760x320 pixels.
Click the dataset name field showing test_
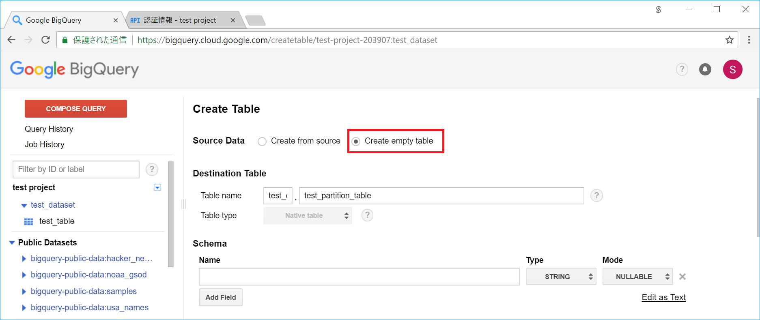click(x=278, y=195)
